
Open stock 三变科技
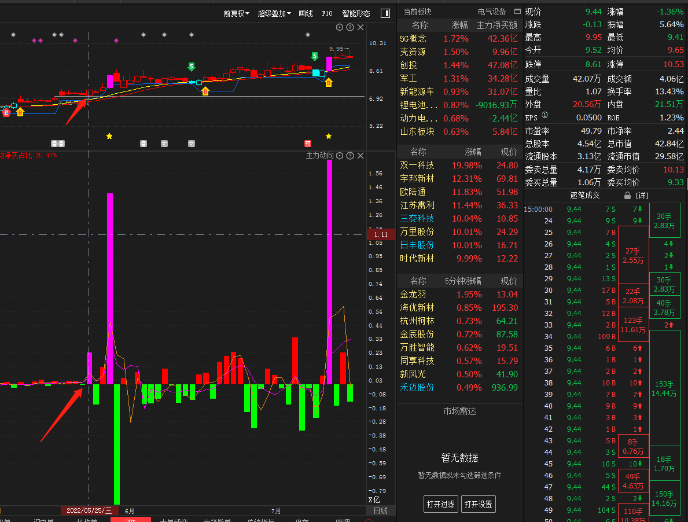[459, 218]
